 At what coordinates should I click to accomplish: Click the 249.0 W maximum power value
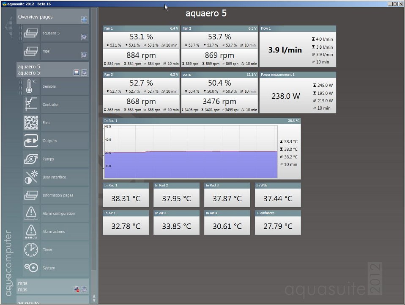coord(325,85)
